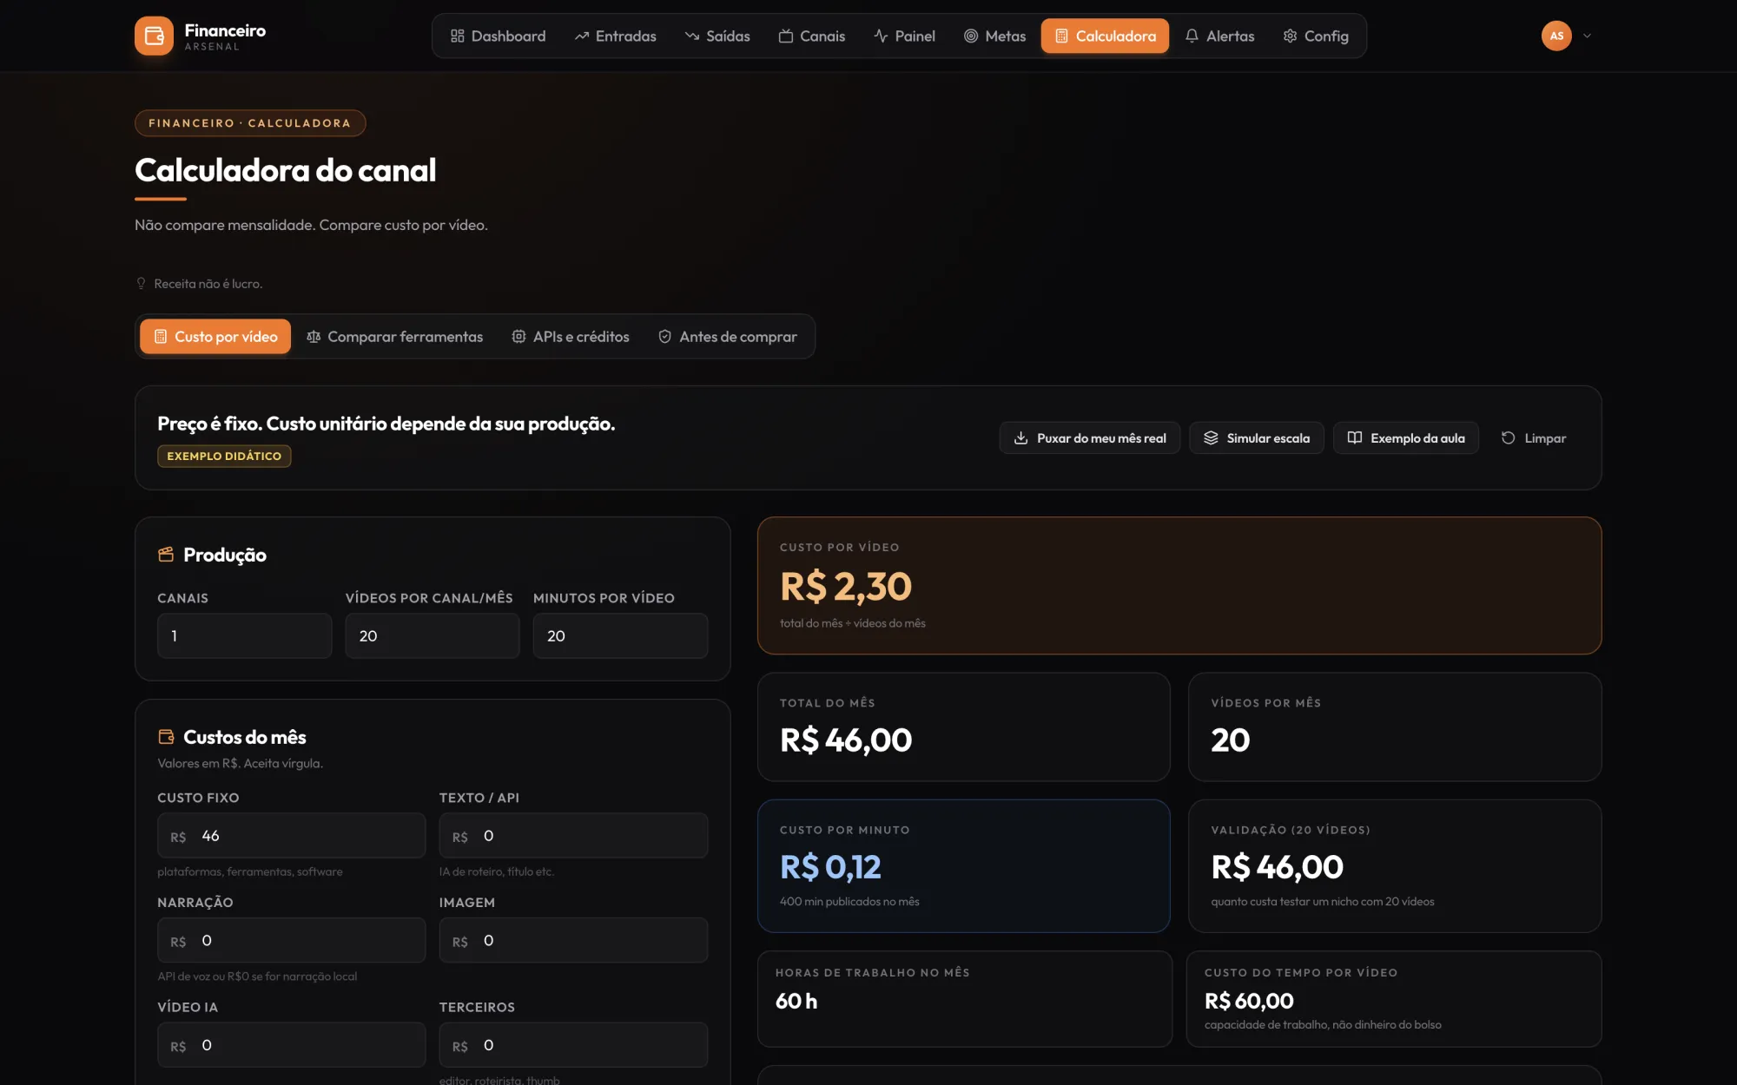Click the Custo fixo input
The image size is (1737, 1085).
click(292, 836)
